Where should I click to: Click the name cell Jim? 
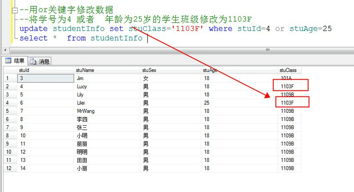(107, 78)
